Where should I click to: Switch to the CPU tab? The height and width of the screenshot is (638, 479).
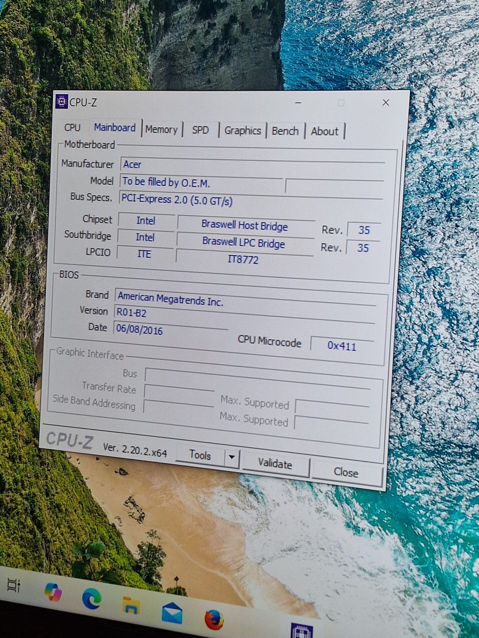[72, 127]
